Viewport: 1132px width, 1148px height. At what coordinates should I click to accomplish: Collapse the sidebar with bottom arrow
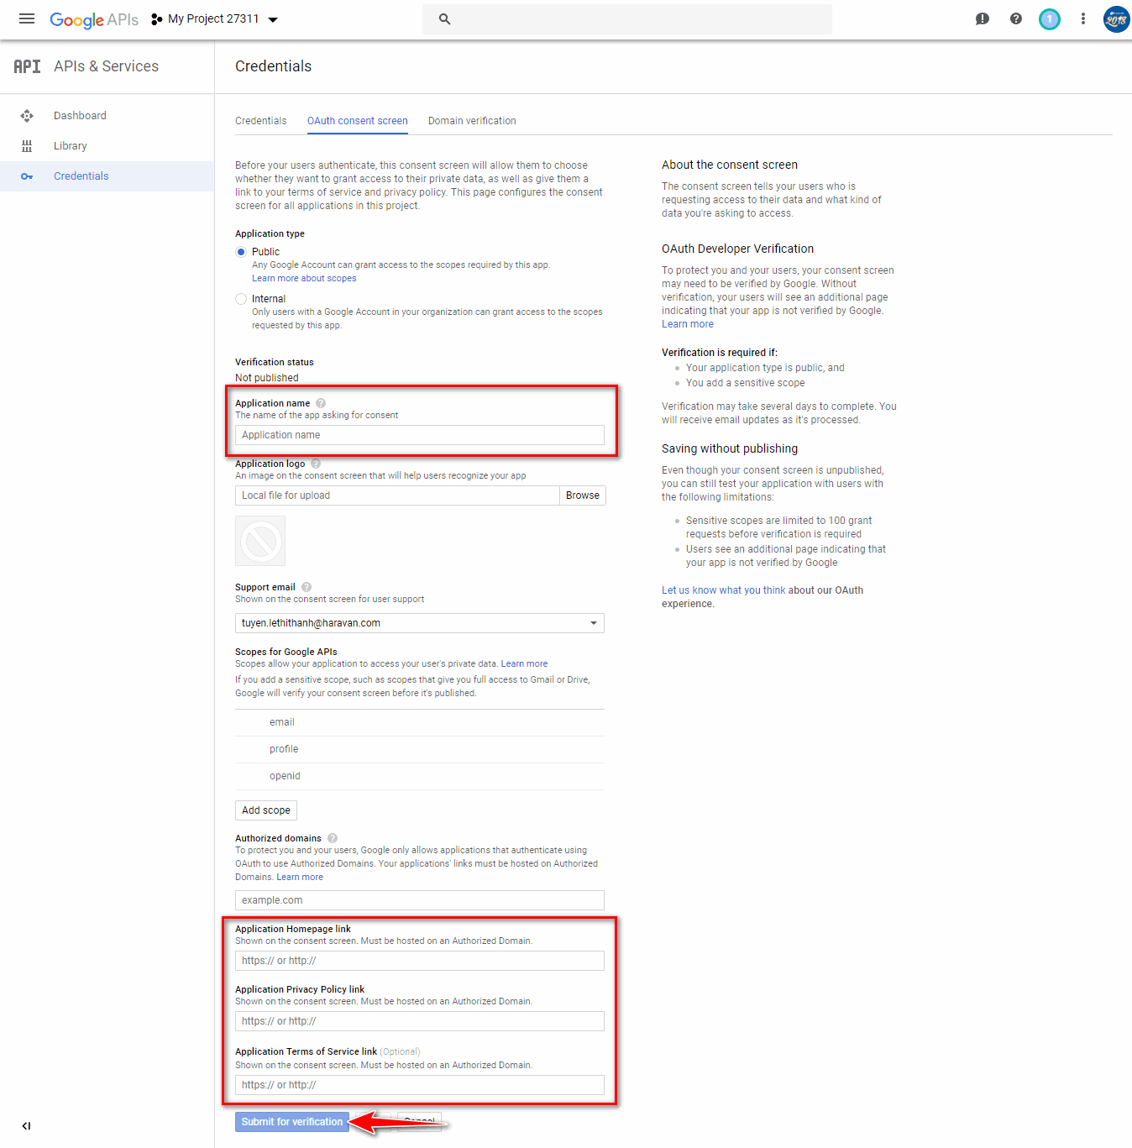[26, 1126]
